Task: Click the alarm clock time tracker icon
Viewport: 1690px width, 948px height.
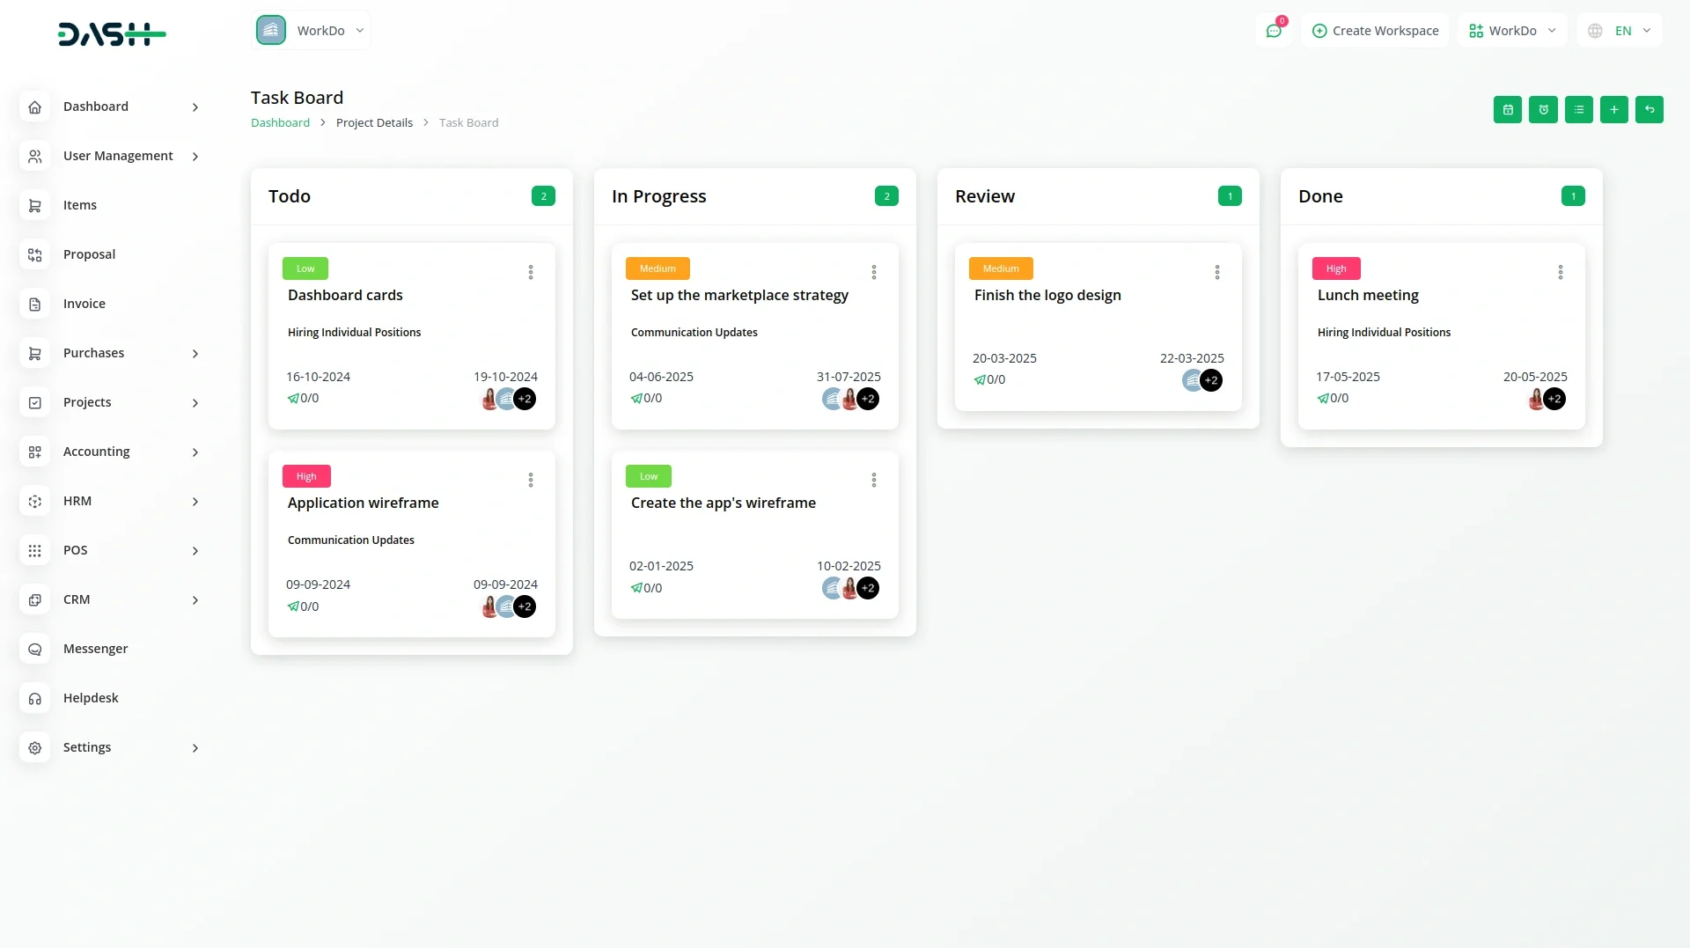Action: pyautogui.click(x=1543, y=110)
